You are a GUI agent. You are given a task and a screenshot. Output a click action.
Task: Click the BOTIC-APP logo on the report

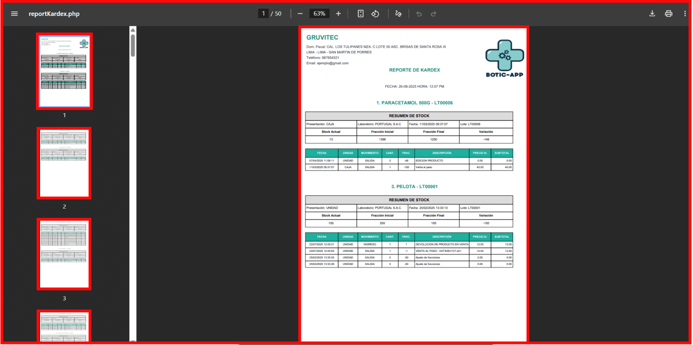pyautogui.click(x=504, y=58)
